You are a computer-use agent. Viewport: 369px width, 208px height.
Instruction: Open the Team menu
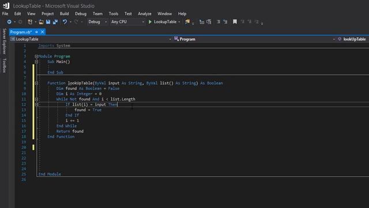[97, 14]
